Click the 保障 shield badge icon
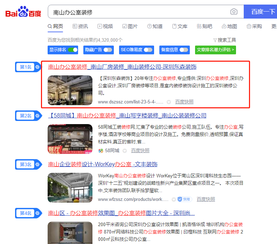This screenshot has width=277, height=244. pyautogui.click(x=185, y=199)
